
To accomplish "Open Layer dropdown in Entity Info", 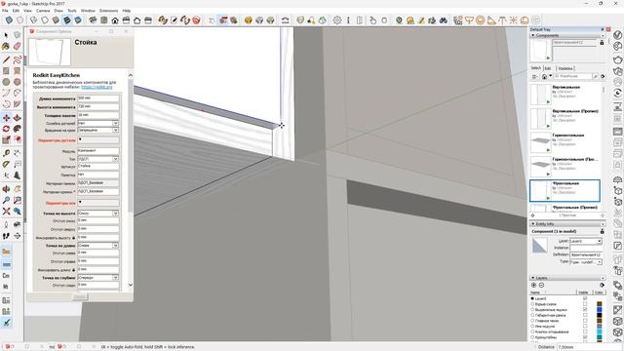I will (x=586, y=241).
